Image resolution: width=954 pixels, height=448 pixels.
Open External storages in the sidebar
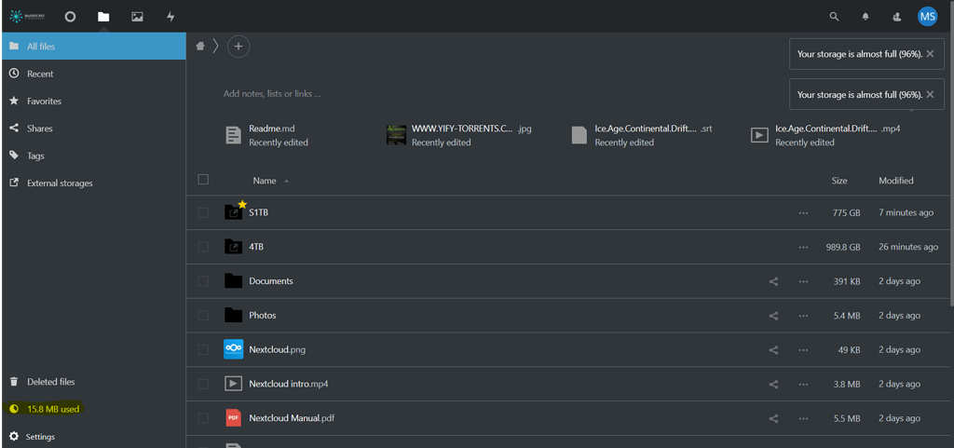[94, 183]
